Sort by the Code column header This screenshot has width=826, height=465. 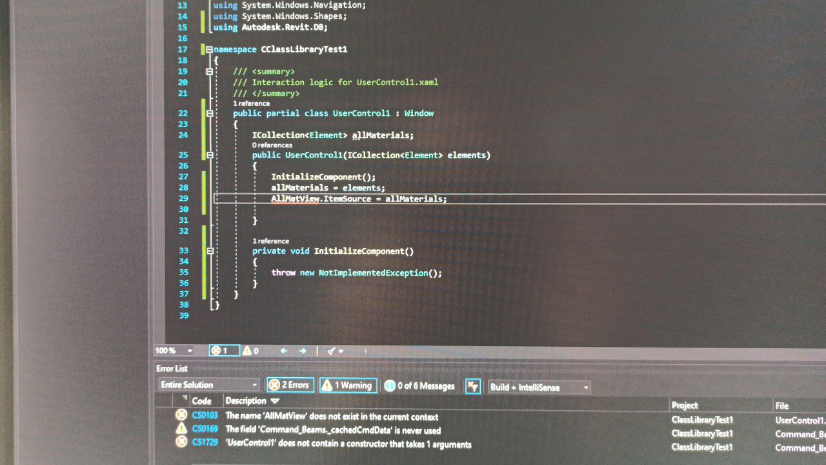point(201,401)
